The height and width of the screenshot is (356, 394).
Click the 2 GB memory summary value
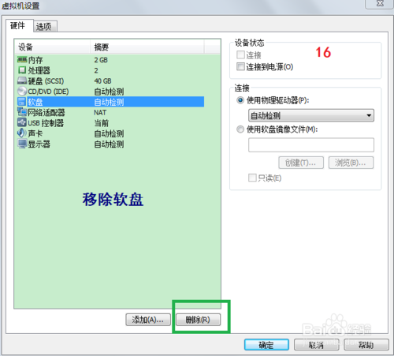tap(101, 60)
